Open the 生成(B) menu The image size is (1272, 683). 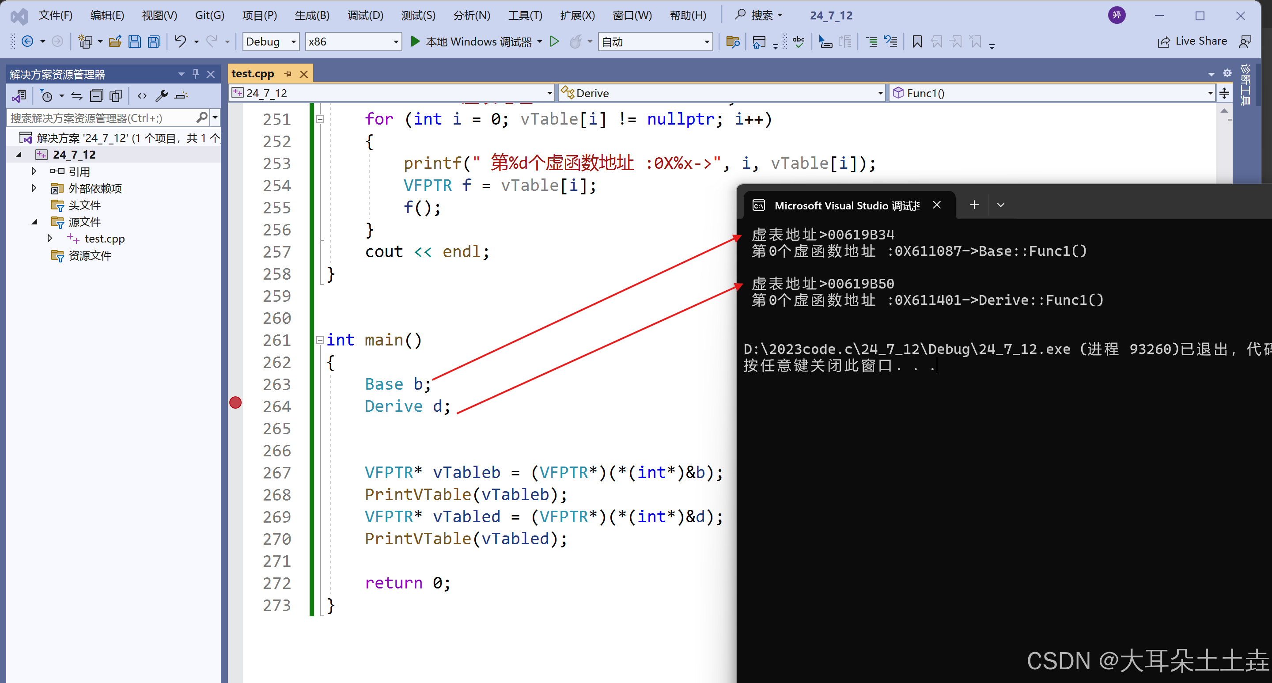point(312,15)
